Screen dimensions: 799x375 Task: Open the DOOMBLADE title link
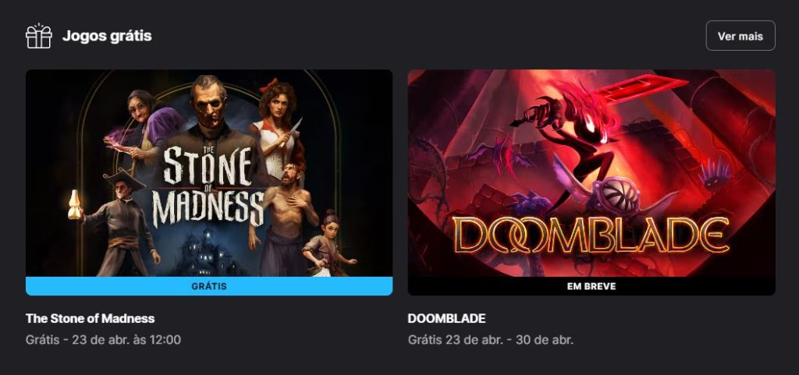(x=446, y=319)
